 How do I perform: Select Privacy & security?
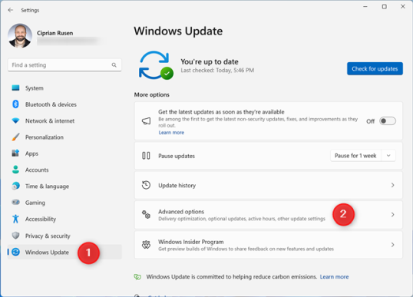(64, 236)
